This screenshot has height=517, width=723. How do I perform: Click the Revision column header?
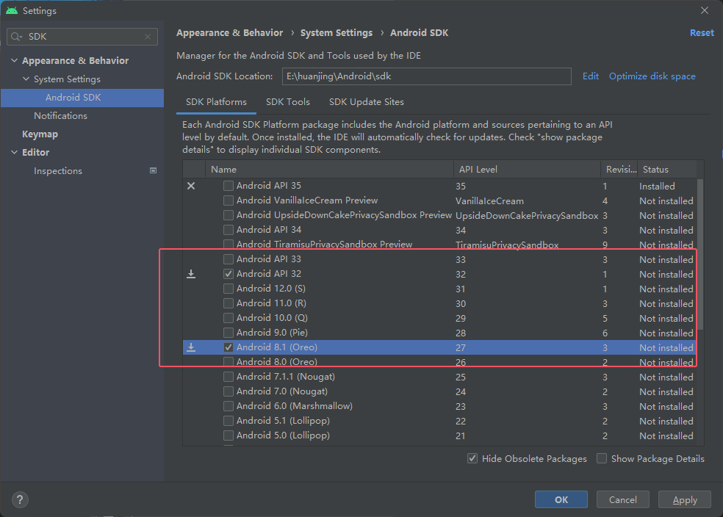619,169
